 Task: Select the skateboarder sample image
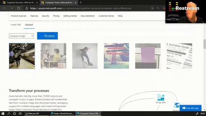click(x=85, y=56)
